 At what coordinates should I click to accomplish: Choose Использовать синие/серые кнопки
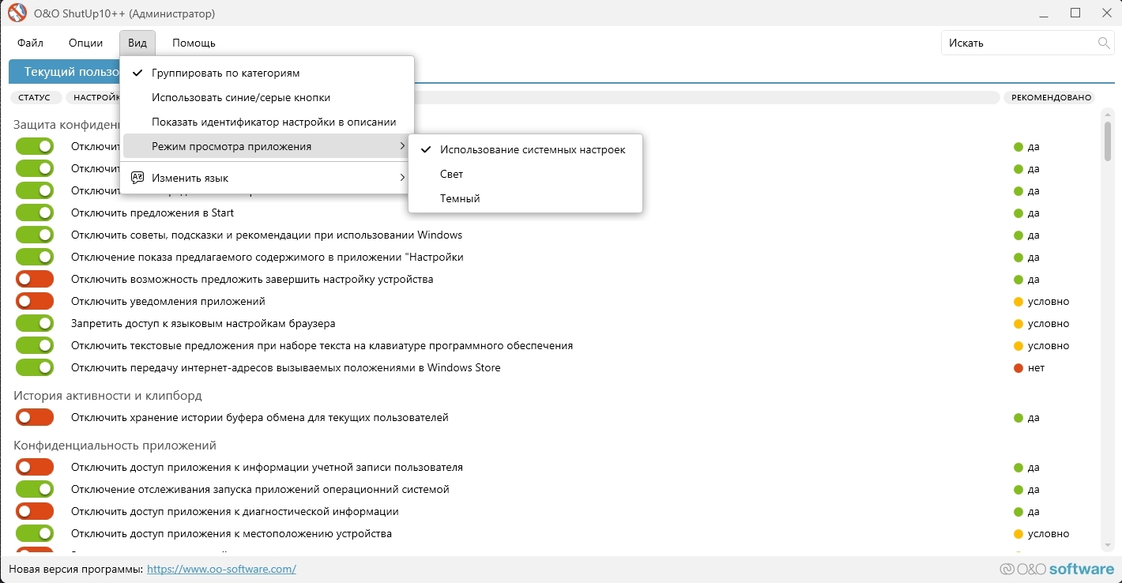[x=266, y=97]
